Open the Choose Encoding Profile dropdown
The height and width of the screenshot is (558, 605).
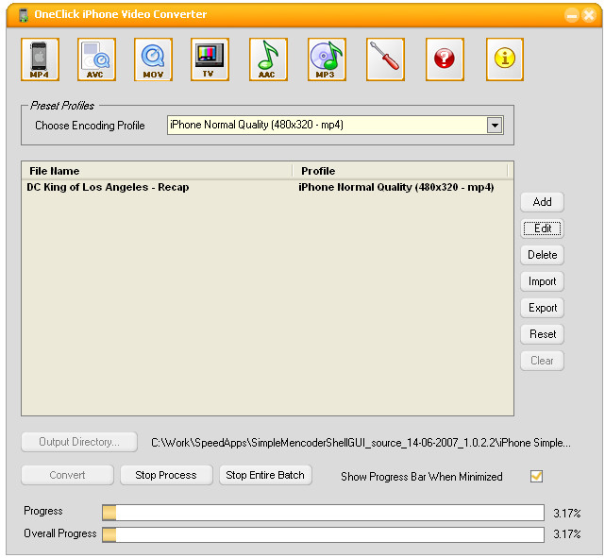[335, 125]
